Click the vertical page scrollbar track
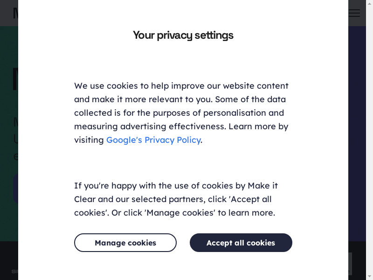This screenshot has height=280, width=373. tap(369, 140)
